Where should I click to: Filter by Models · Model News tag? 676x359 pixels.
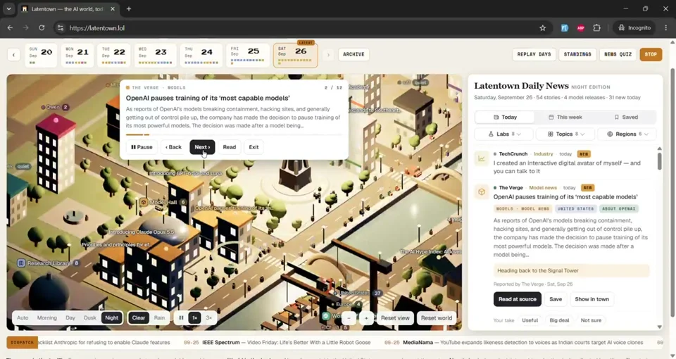click(x=522, y=208)
